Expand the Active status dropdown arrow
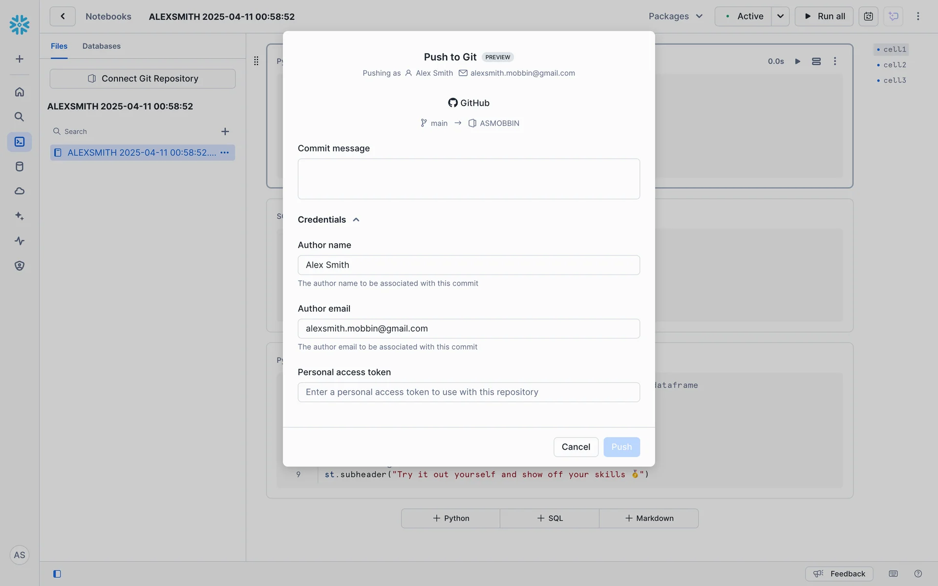938x586 pixels. click(x=780, y=16)
